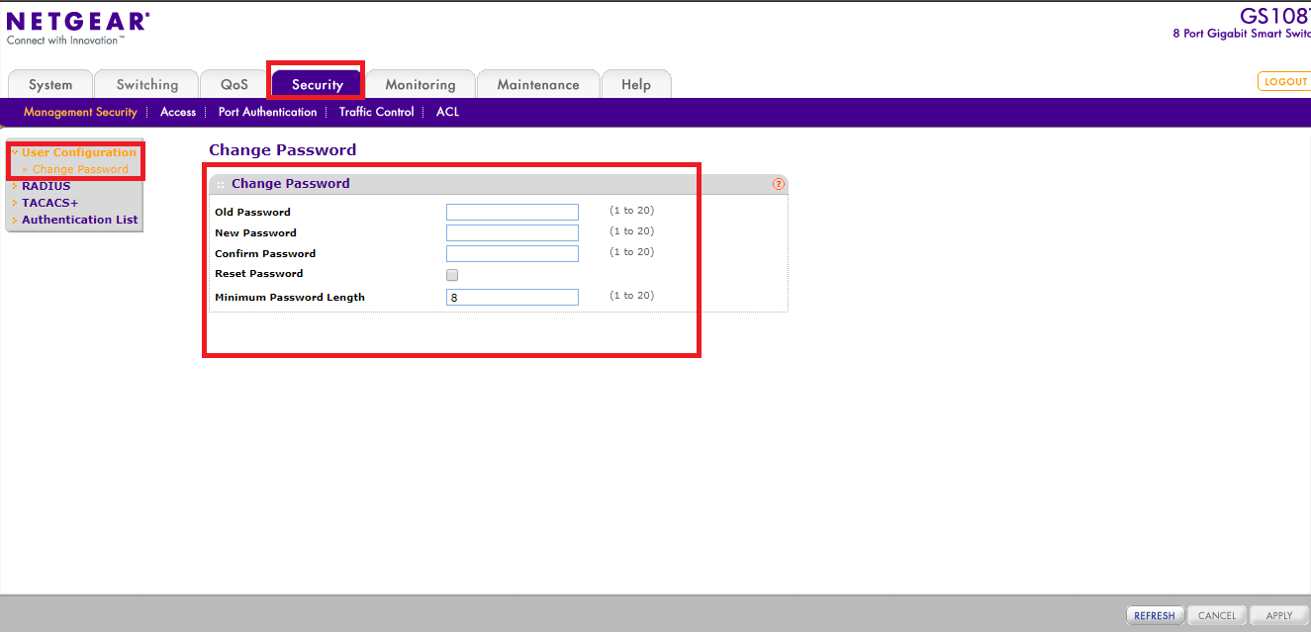Viewport: 1311px width, 632px height.
Task: Open the Port Authentication submenu
Action: pos(267,113)
